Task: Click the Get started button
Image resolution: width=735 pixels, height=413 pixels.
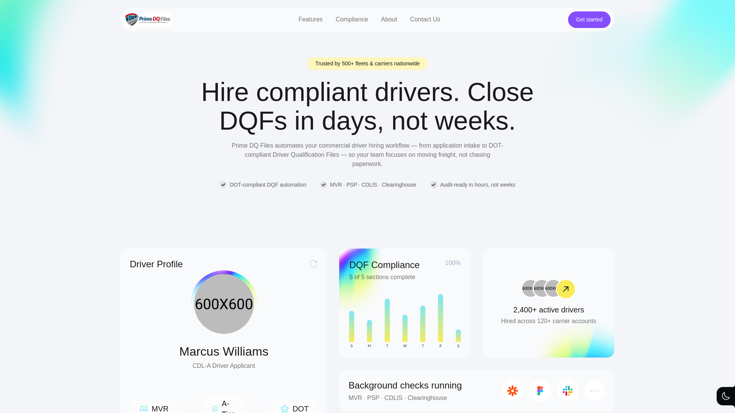Action: point(589,20)
